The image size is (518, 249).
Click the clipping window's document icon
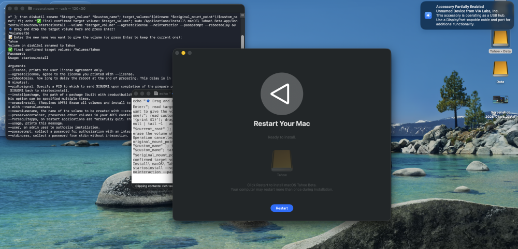tap(156, 94)
